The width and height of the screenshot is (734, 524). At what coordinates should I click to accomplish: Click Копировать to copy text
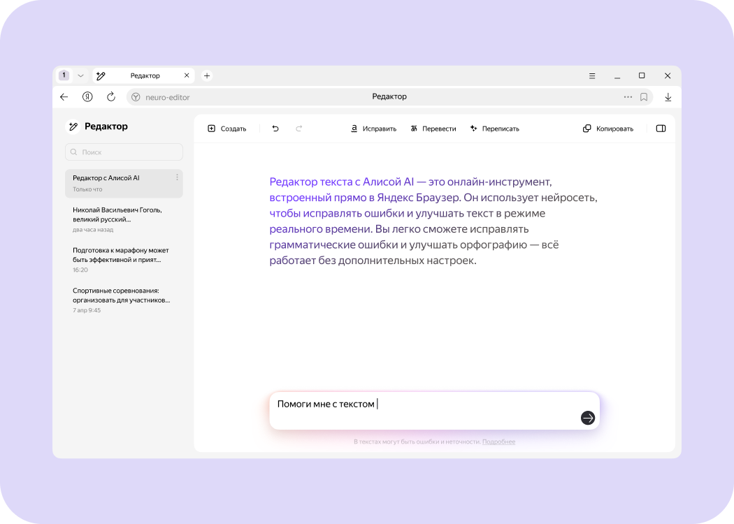pyautogui.click(x=608, y=129)
